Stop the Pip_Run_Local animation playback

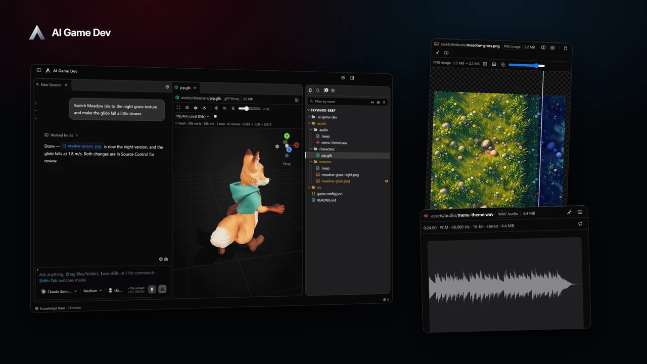[x=215, y=116]
